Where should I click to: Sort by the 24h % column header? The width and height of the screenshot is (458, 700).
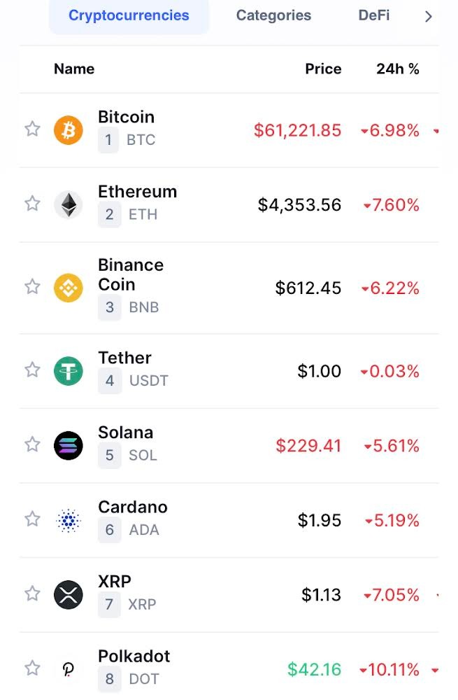tap(398, 69)
